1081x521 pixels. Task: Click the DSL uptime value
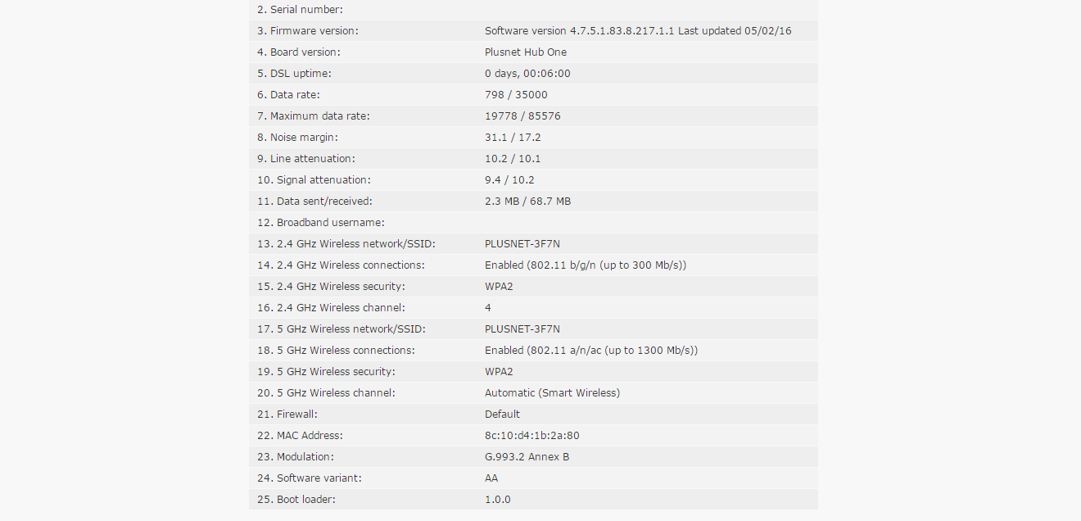coord(527,74)
